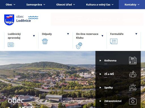Expand chevron next to Obec
145x108 pixels.
[x=14, y=4]
